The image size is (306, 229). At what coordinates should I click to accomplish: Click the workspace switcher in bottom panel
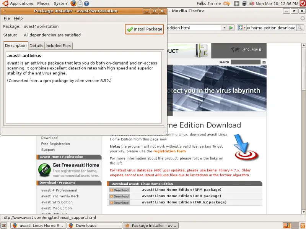click(x=291, y=226)
